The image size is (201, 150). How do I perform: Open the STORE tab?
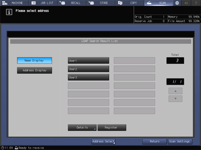[x=101, y=3]
